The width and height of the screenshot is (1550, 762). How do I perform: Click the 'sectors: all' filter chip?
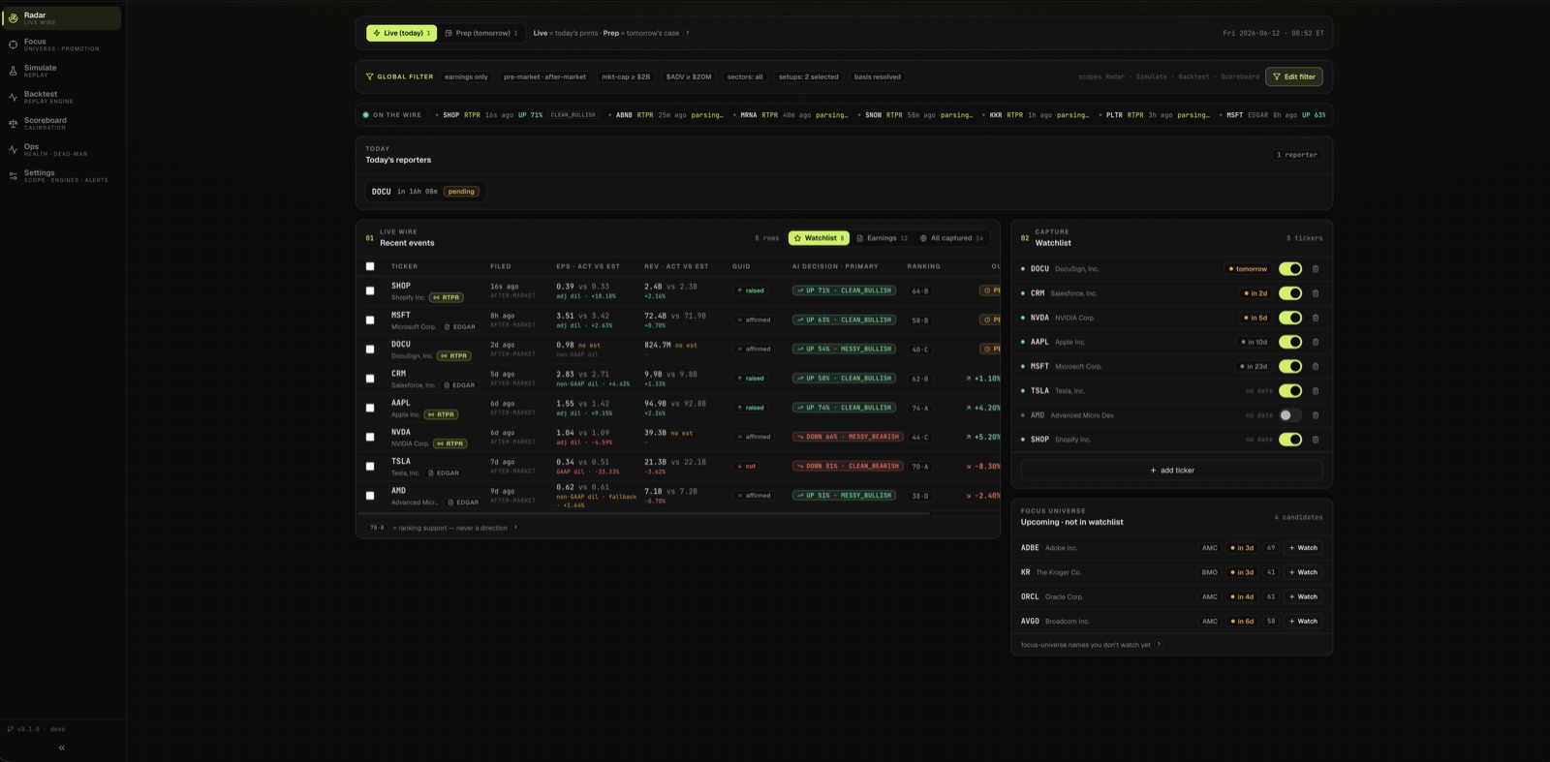pos(745,76)
